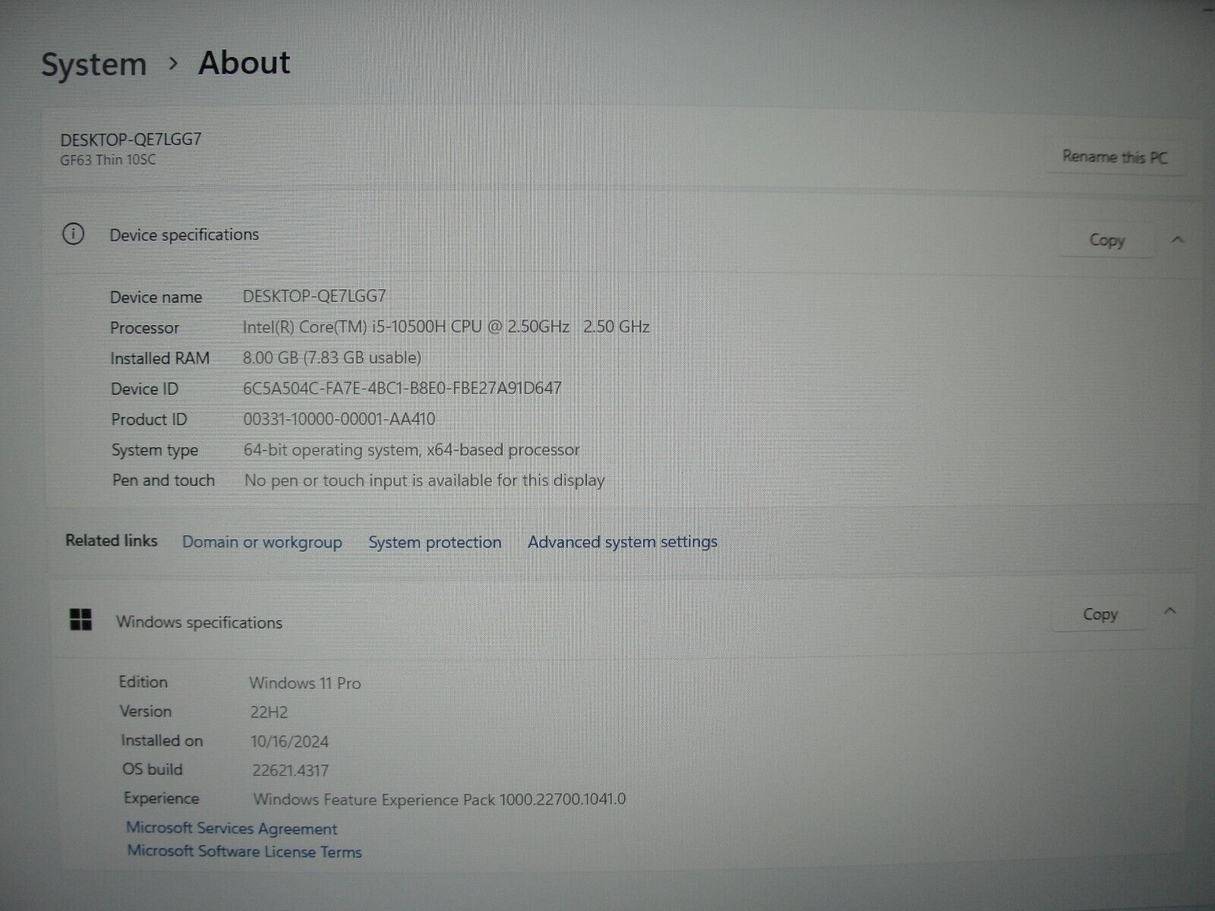The image size is (1215, 911).
Task: Select OS build value 22621.4317
Action: click(291, 771)
